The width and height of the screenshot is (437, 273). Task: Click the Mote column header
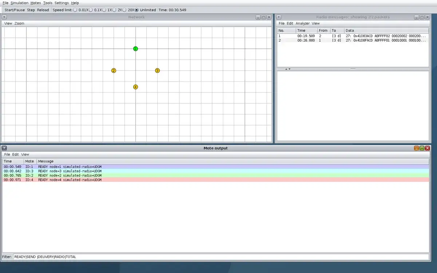[x=30, y=161]
